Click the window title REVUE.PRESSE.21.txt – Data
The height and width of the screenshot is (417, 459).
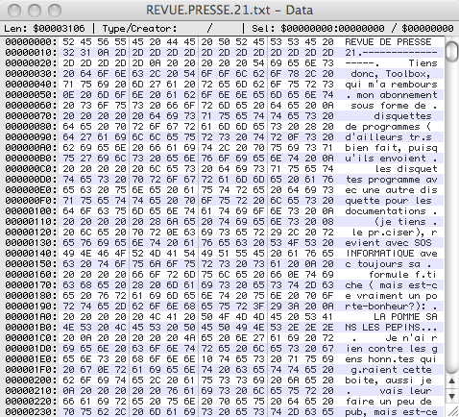(229, 11)
